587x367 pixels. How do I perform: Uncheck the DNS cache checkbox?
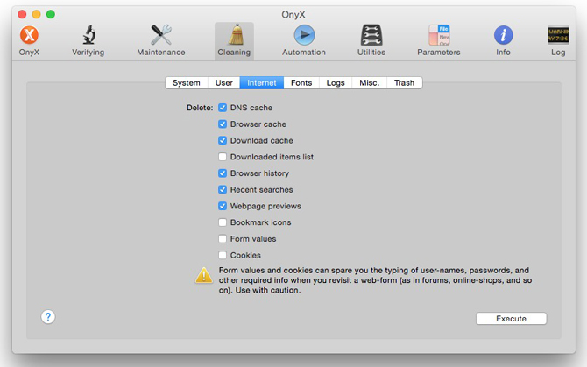[223, 108]
